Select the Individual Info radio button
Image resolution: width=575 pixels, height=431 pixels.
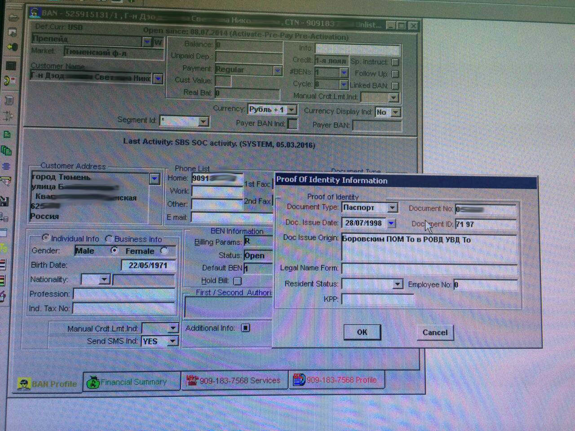[x=45, y=237]
